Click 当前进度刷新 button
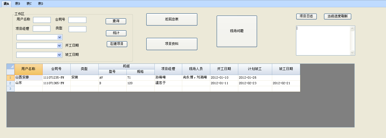This screenshot has width=386, height=138. click(x=338, y=16)
